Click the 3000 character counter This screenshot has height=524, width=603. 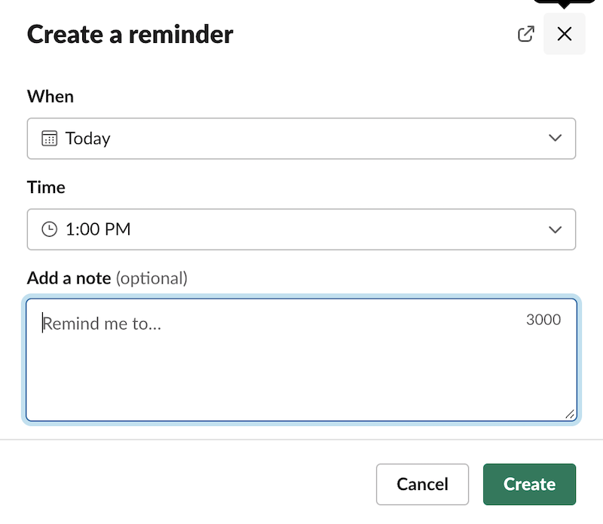(543, 320)
